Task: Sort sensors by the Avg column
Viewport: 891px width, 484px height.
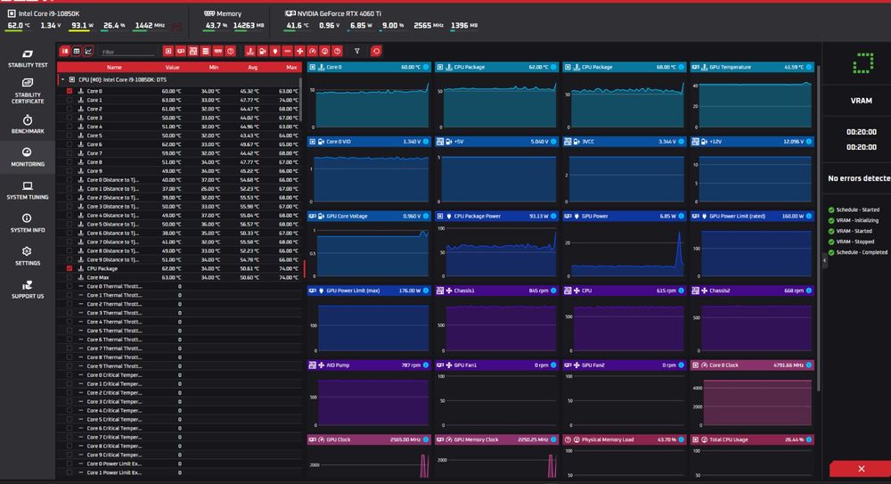Action: coord(253,67)
